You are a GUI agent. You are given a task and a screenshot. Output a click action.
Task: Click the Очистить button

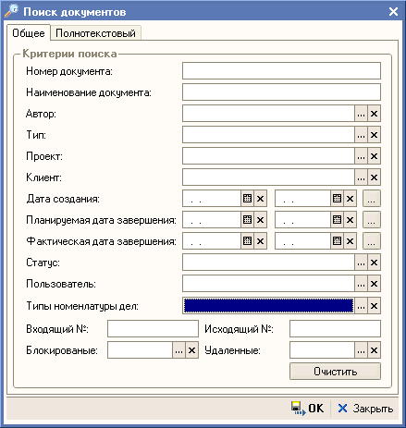point(335,372)
